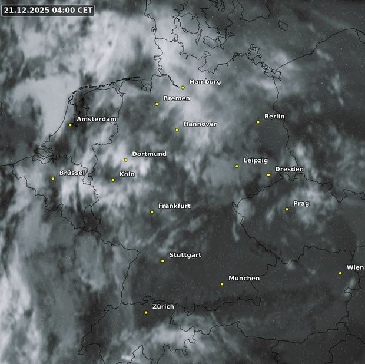
Task: Click the yellow marker dot for Hamburg
Action: pyautogui.click(x=183, y=88)
